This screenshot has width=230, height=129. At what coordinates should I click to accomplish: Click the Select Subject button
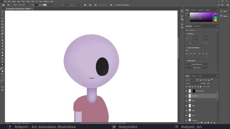[x=197, y=68]
